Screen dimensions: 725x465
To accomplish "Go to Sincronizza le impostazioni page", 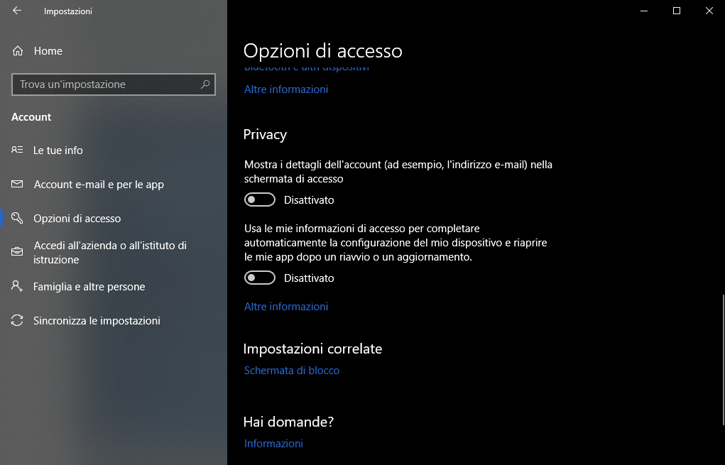I will 97,321.
